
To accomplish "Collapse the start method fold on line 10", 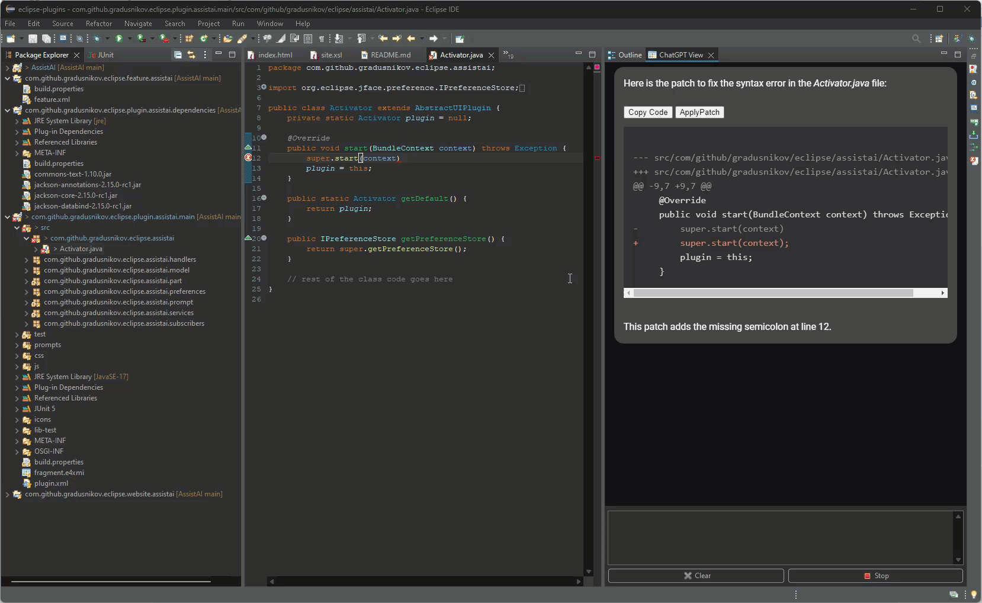I will [x=264, y=137].
